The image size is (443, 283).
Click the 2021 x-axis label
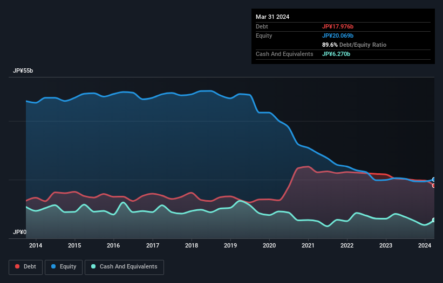[x=308, y=245]
